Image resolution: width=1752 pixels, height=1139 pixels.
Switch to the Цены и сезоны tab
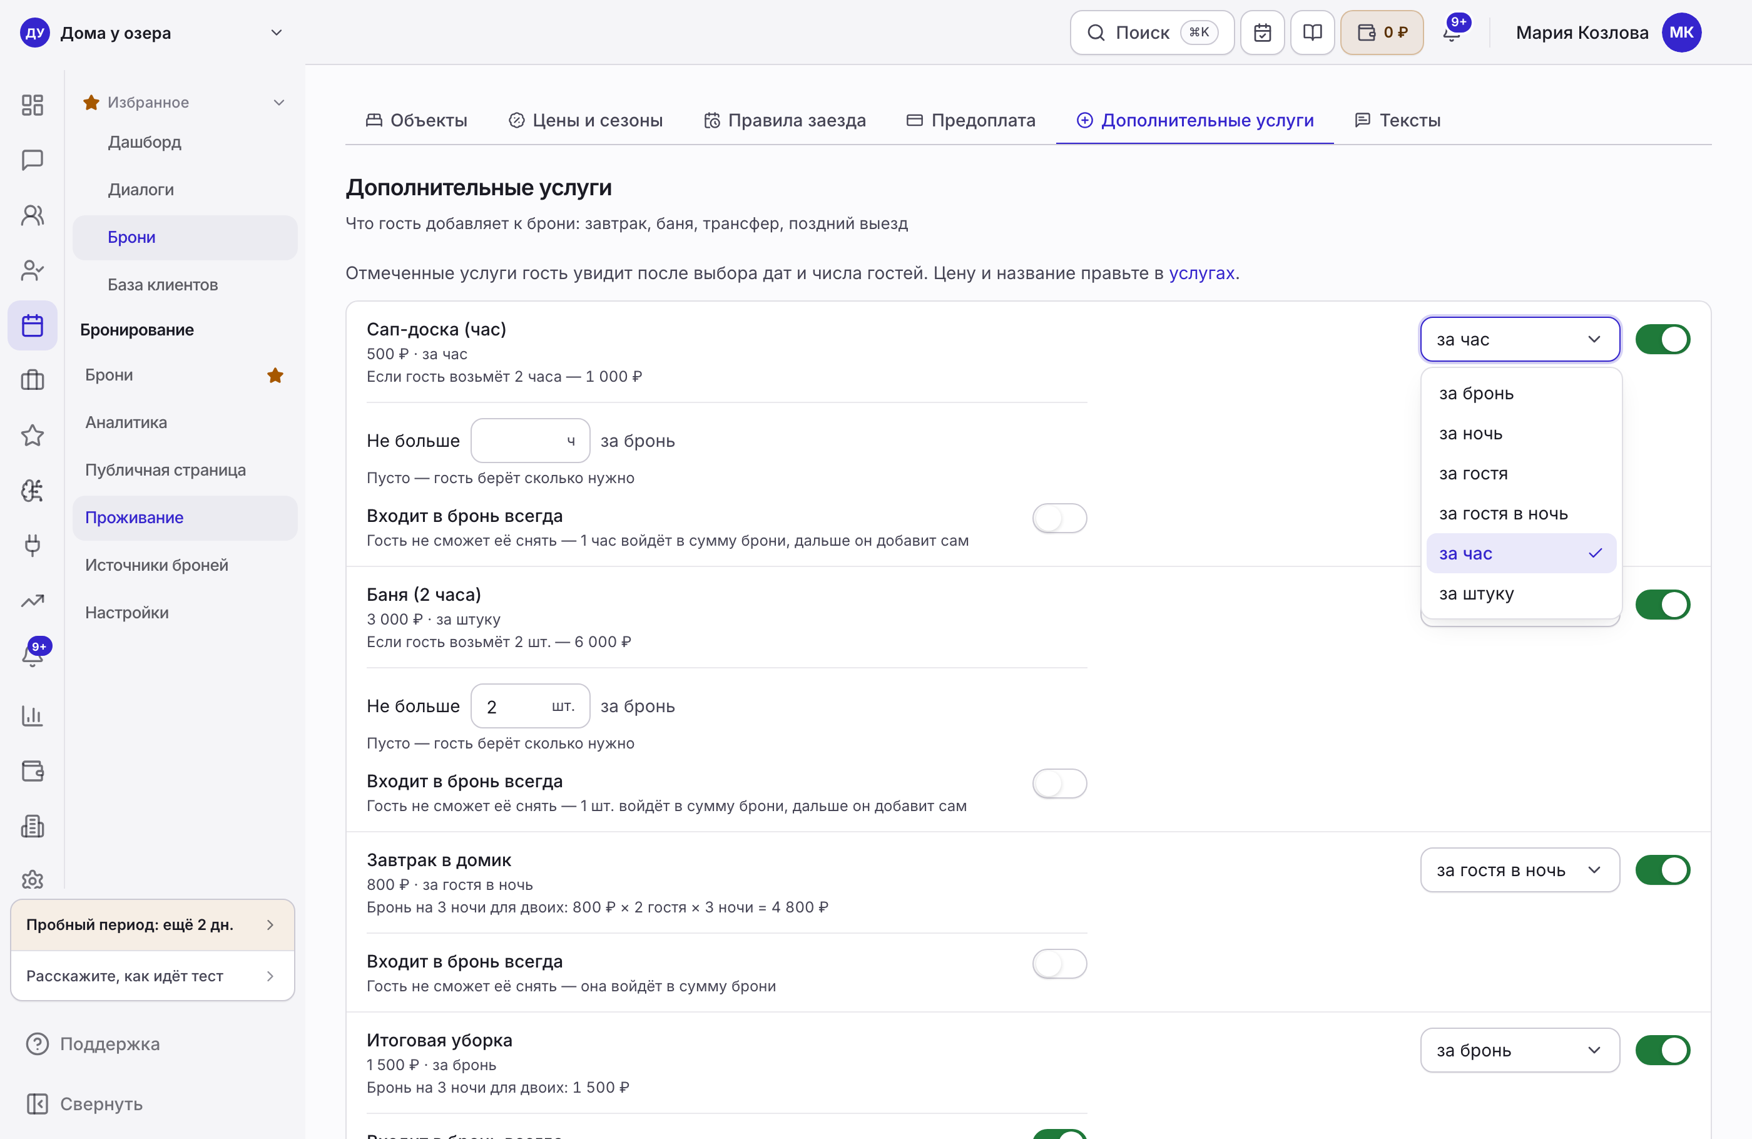coord(585,120)
